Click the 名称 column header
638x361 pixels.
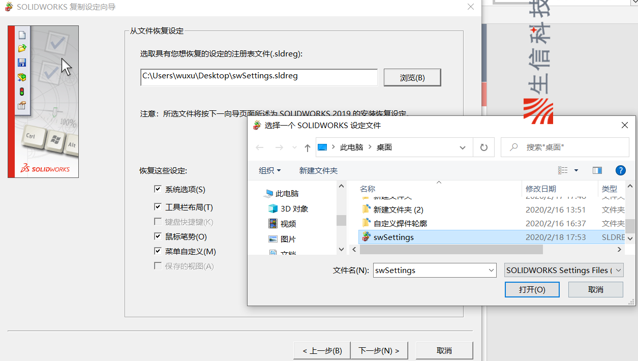(x=368, y=189)
